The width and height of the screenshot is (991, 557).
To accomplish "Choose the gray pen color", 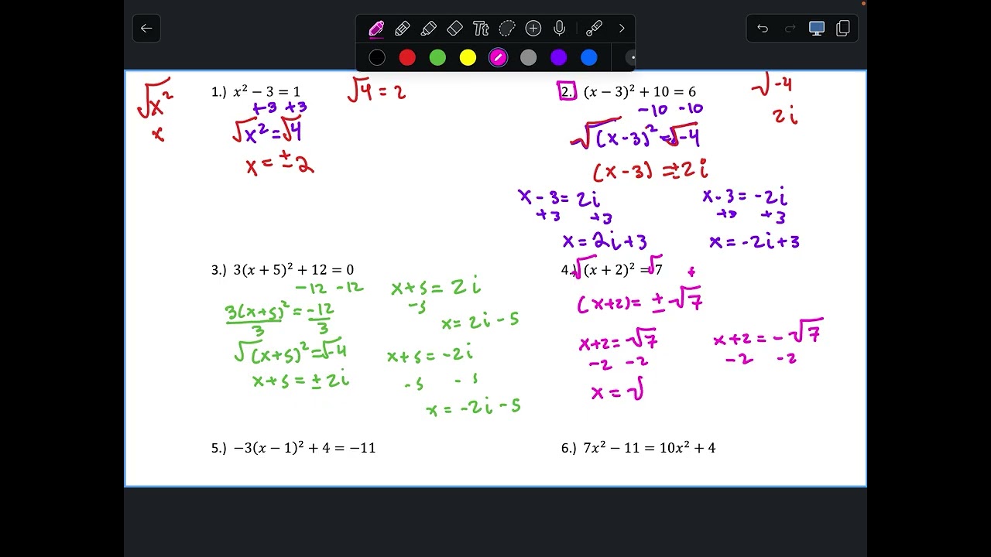I will [x=528, y=58].
